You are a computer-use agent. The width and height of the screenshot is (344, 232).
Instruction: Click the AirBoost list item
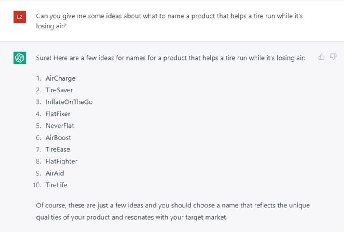pos(58,137)
